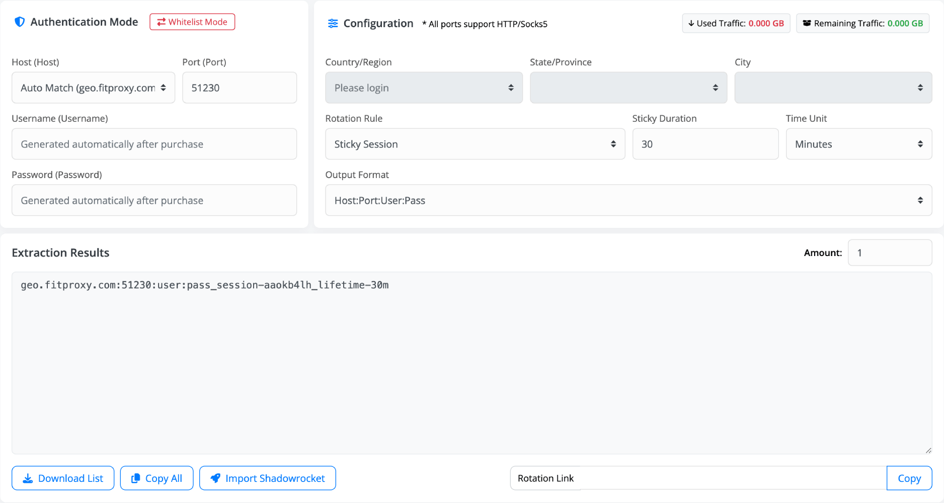944x503 pixels.
Task: Click the Port input showing 51230
Action: coord(239,88)
